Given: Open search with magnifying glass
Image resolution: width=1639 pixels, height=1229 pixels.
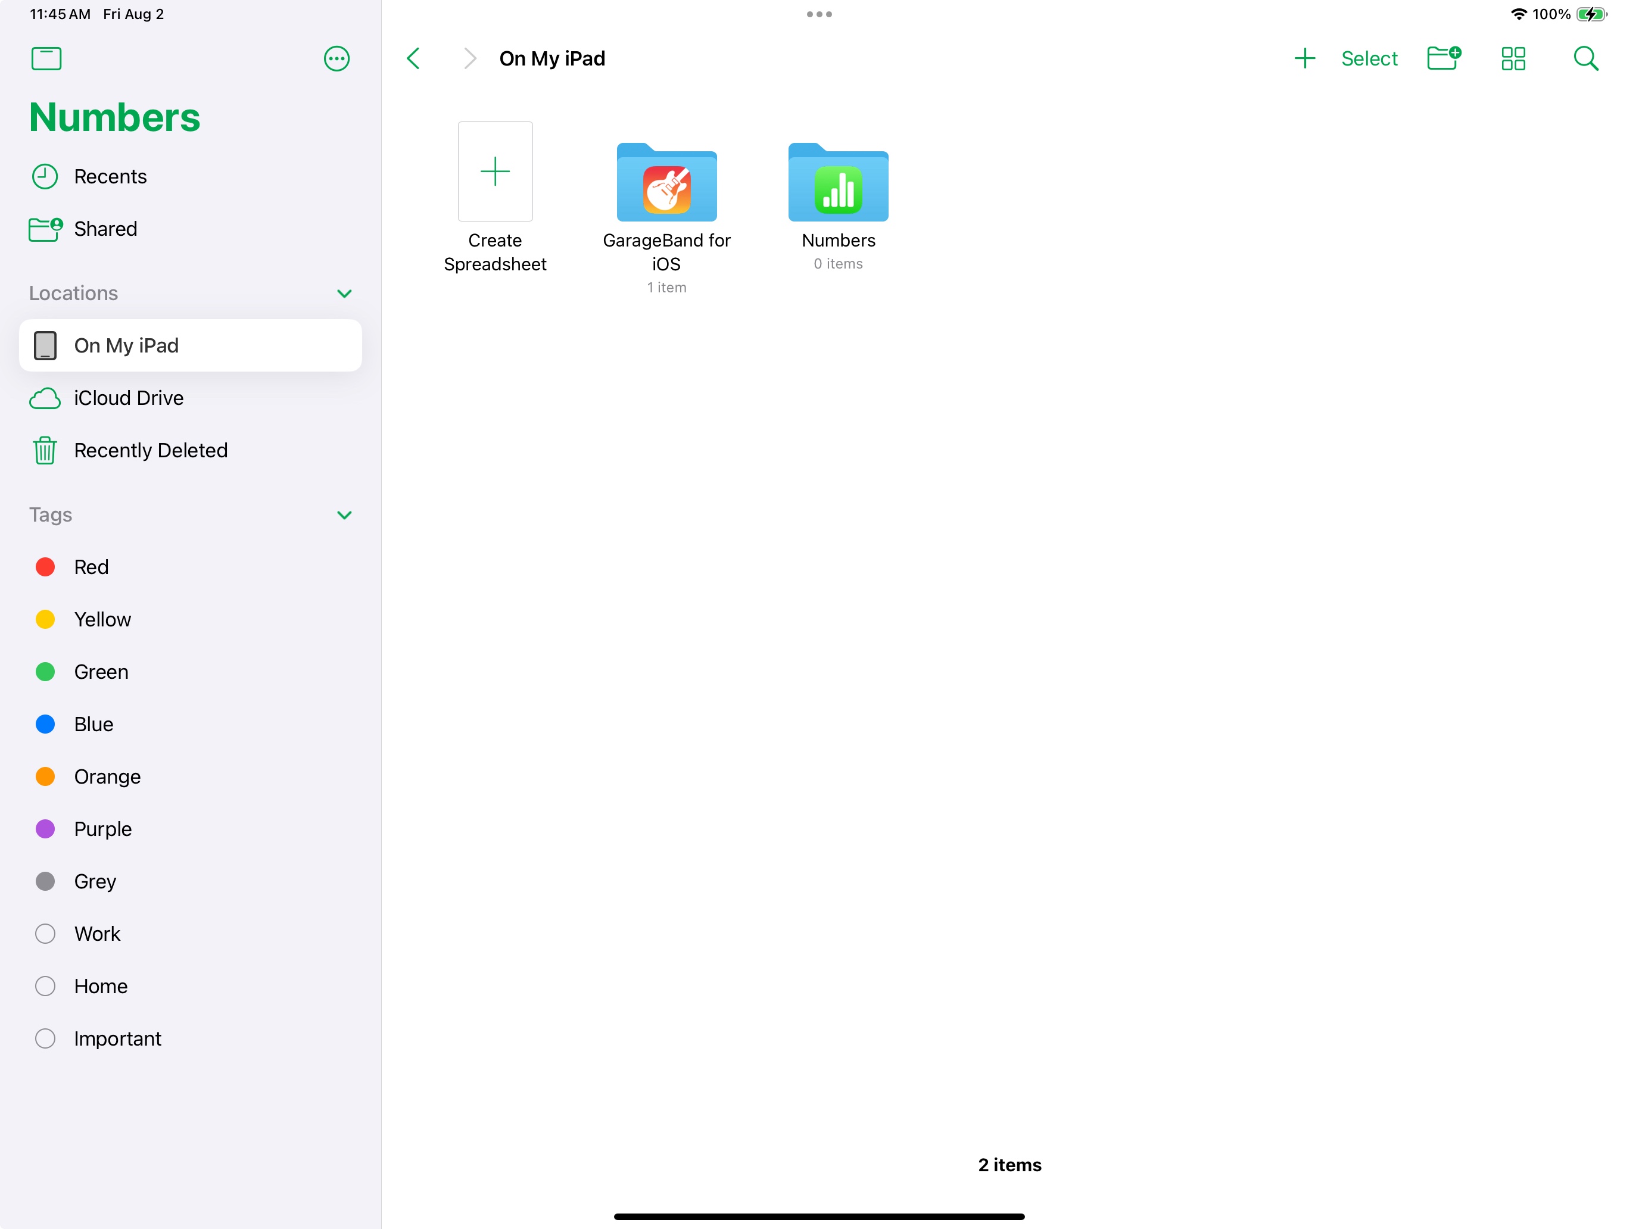Looking at the screenshot, I should coord(1585,58).
